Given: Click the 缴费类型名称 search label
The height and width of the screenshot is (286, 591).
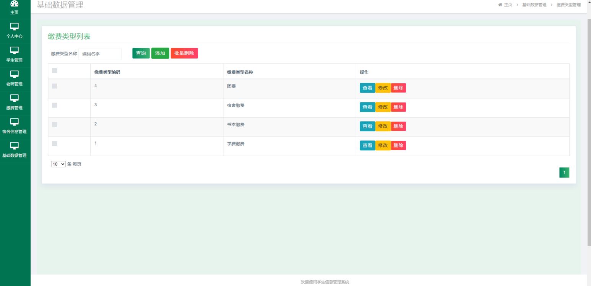Looking at the screenshot, I should coord(64,54).
